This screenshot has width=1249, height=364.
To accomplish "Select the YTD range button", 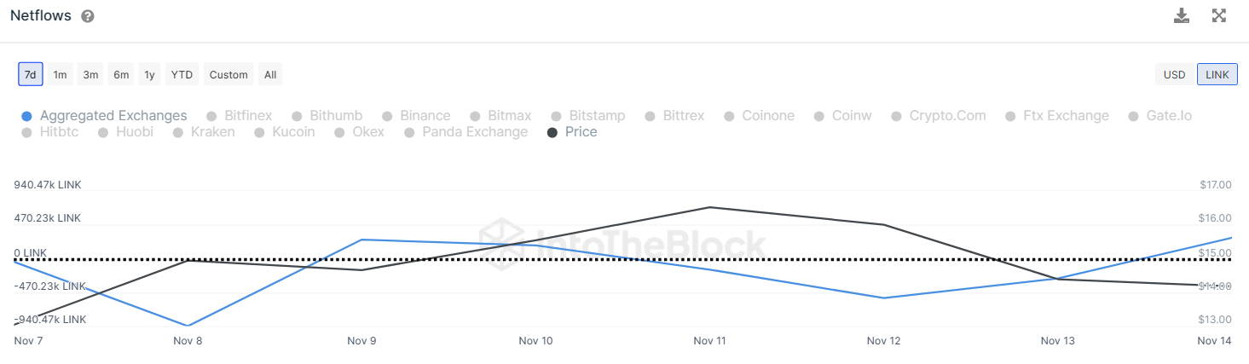I will click(182, 75).
